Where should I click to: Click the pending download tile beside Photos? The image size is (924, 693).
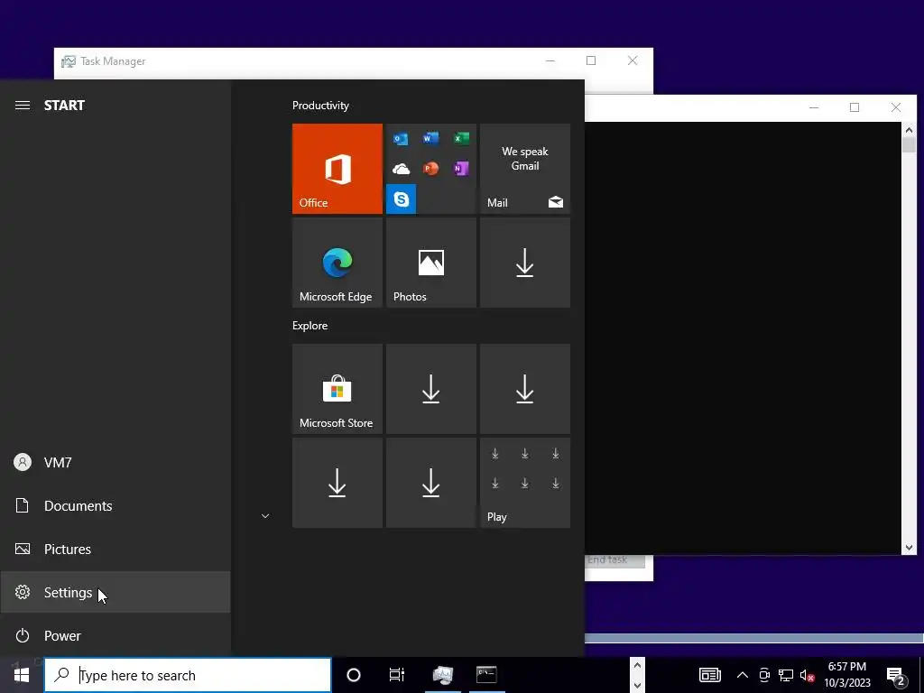point(525,263)
